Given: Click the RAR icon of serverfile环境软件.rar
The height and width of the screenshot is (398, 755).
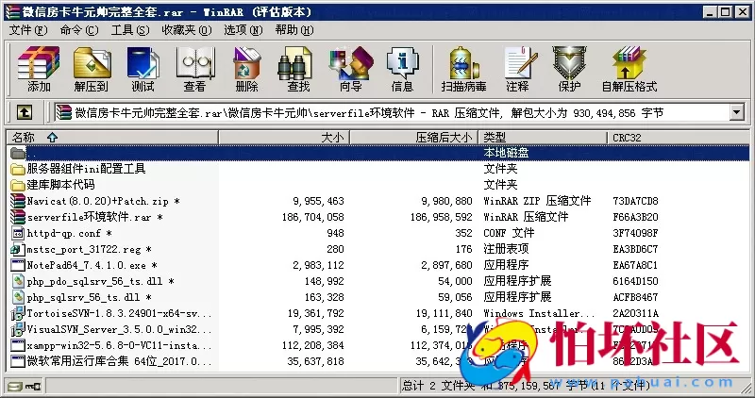Looking at the screenshot, I should 18,217.
